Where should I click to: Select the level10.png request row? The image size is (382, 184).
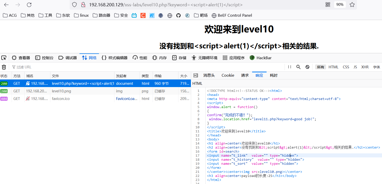click(95, 91)
